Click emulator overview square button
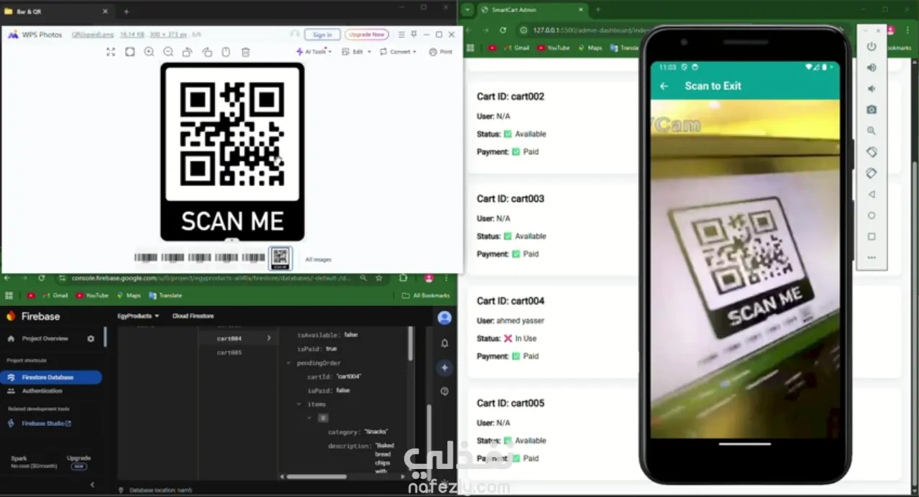 tap(872, 236)
